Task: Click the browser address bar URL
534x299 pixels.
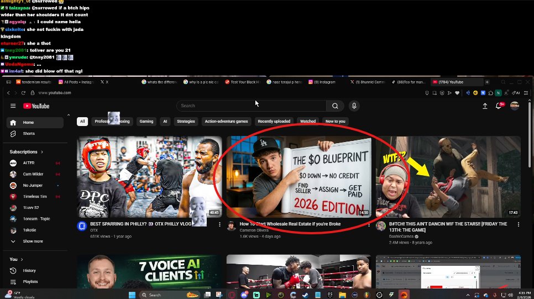Action: [x=55, y=93]
